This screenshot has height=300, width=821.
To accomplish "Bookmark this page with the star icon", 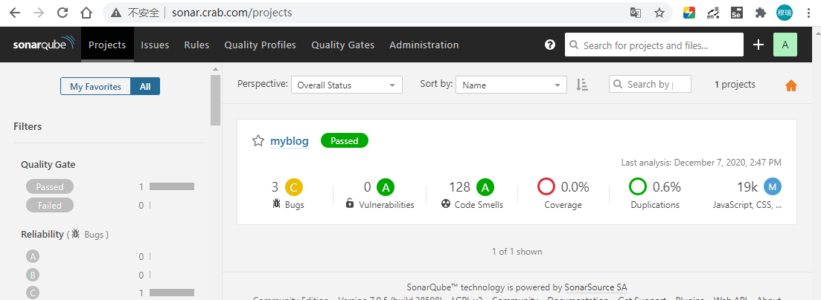I will point(659,13).
